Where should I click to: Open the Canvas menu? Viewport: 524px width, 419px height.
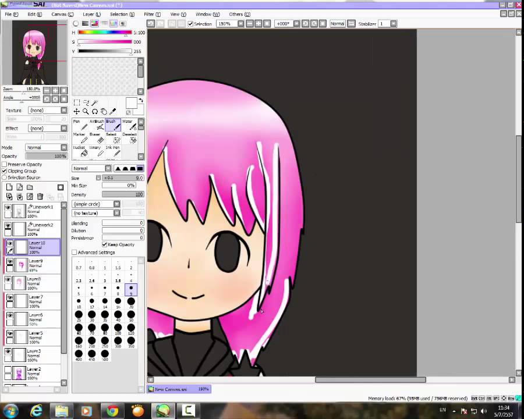(62, 15)
